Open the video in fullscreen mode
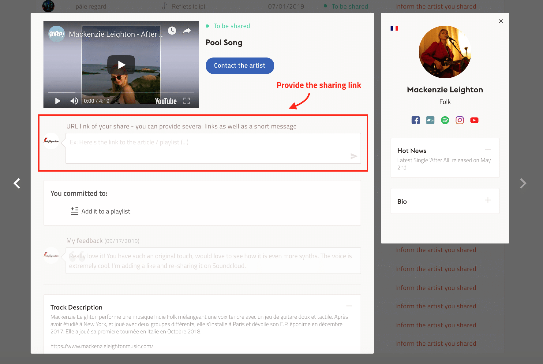Image resolution: width=543 pixels, height=364 pixels. (x=187, y=101)
